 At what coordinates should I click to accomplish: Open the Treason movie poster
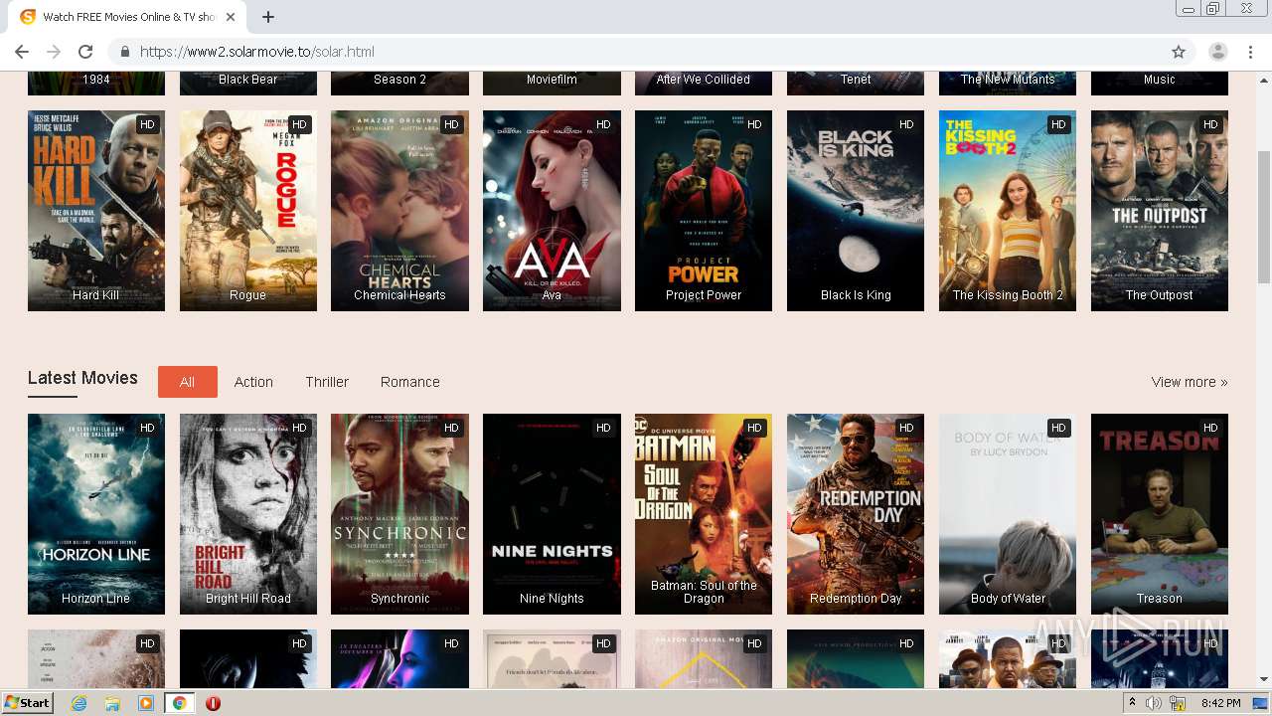(1160, 514)
